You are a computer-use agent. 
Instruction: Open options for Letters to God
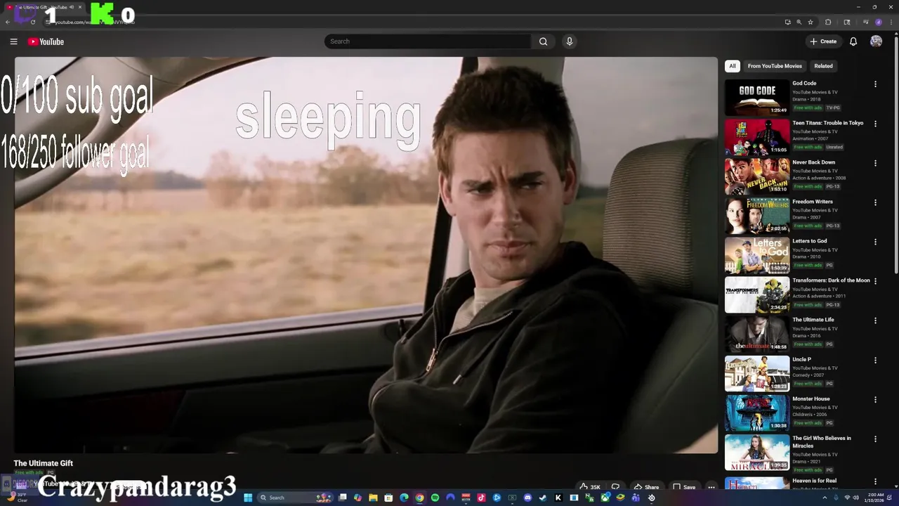(x=875, y=242)
